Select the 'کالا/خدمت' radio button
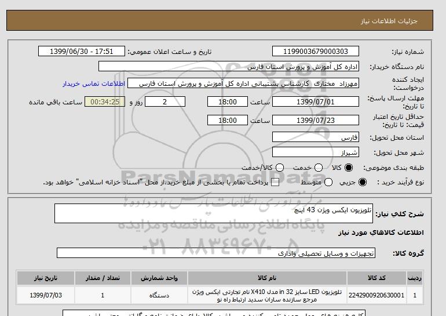Viewport: 446px width, 316px height. (x=280, y=168)
